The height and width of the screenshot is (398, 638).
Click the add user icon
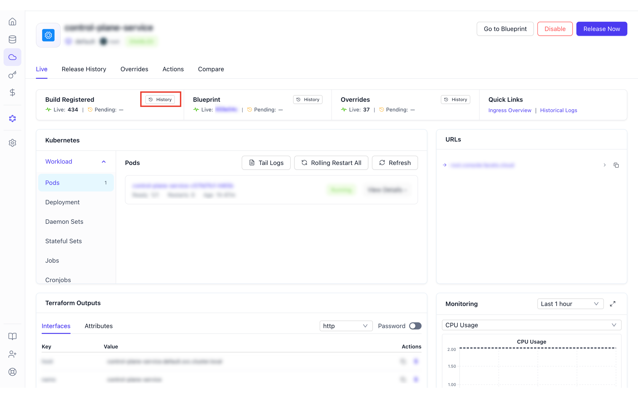pyautogui.click(x=12, y=354)
